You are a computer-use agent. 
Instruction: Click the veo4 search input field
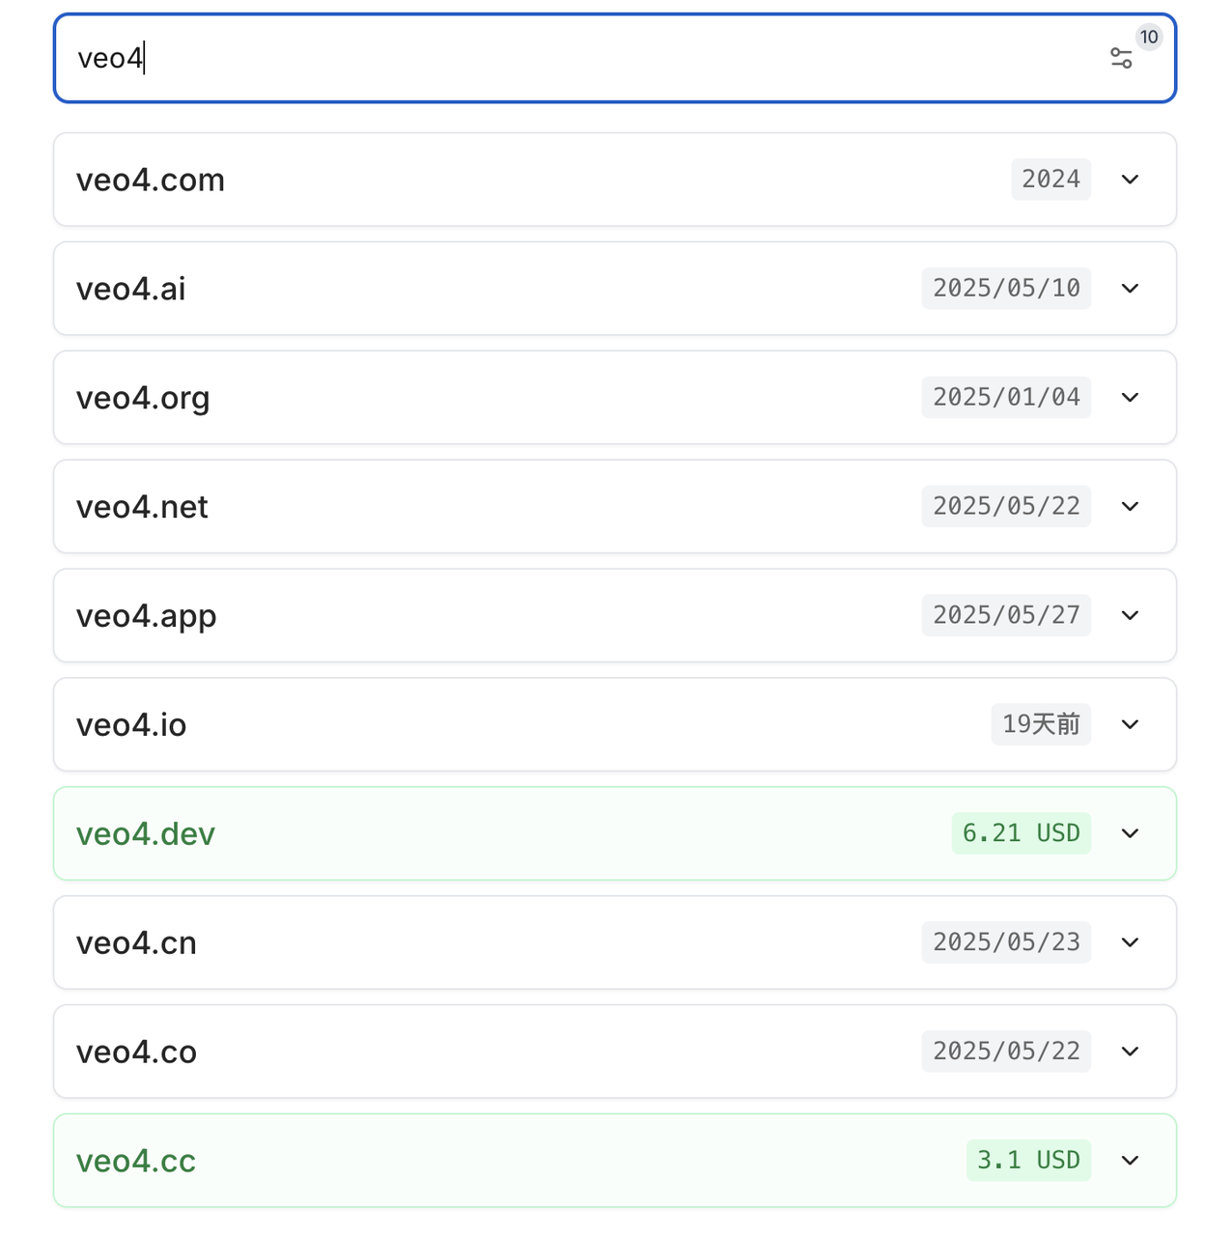pyautogui.click(x=579, y=59)
